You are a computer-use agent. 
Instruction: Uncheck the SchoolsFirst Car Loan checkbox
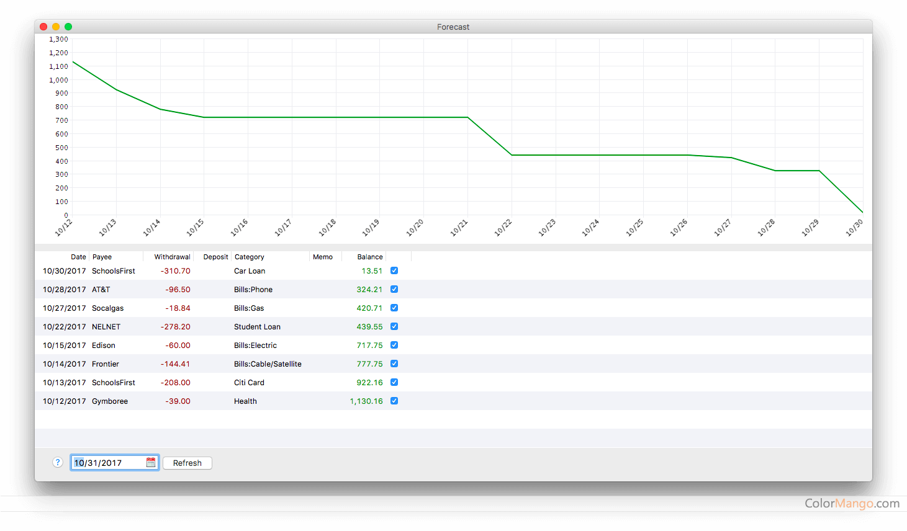(x=394, y=270)
